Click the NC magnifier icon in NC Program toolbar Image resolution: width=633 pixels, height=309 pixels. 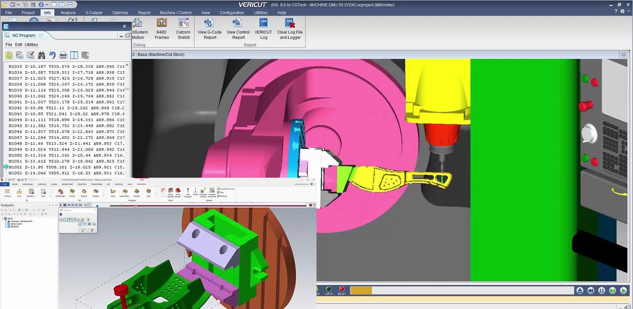point(20,55)
